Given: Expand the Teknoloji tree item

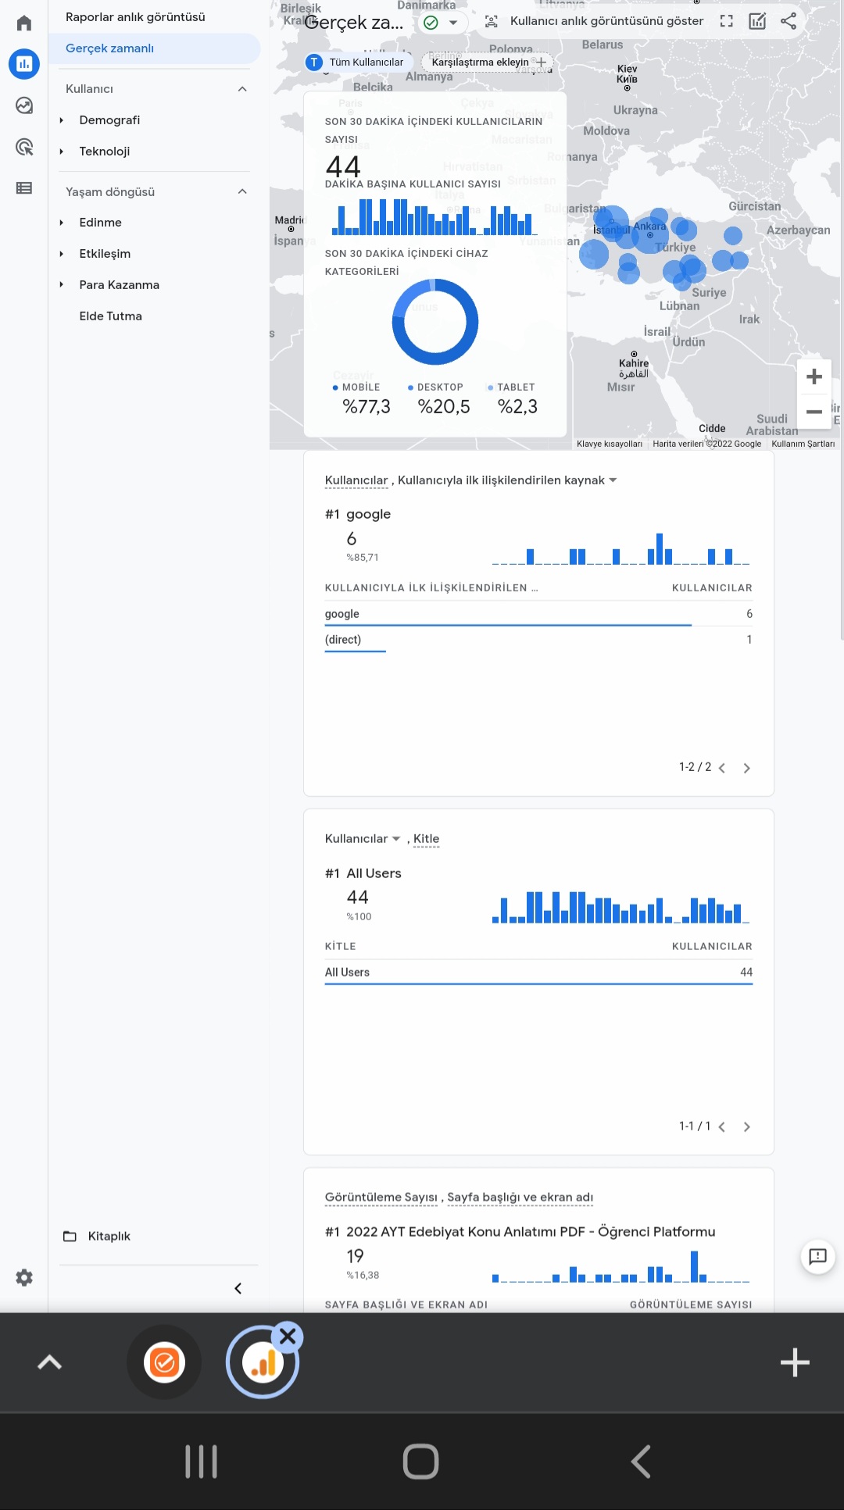Looking at the screenshot, I should pyautogui.click(x=61, y=152).
